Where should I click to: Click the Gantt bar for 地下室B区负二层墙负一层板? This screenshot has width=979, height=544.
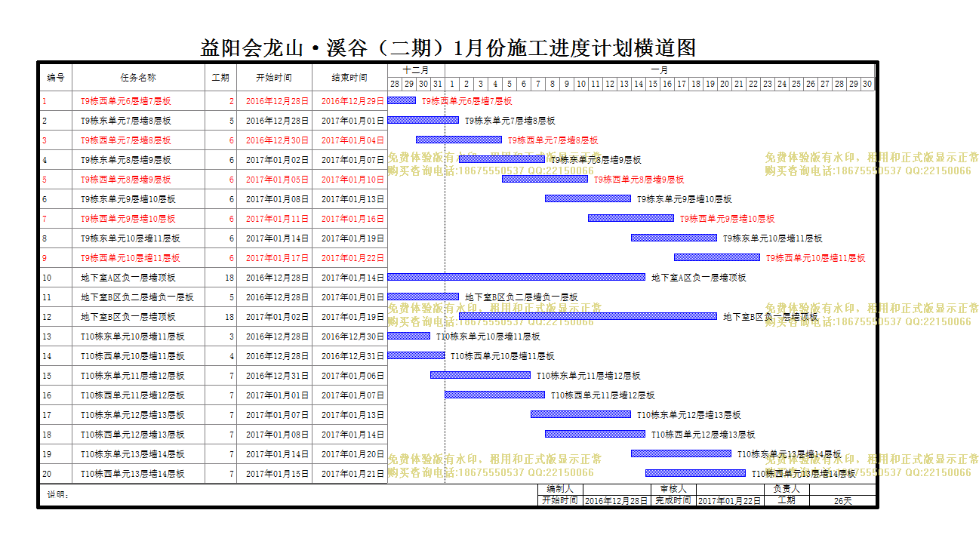[x=423, y=297]
